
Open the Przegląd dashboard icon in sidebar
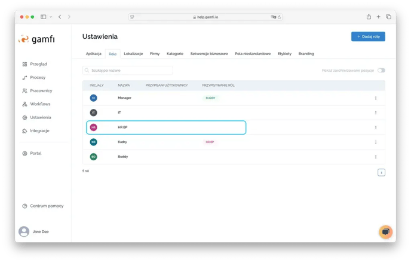pyautogui.click(x=24, y=64)
